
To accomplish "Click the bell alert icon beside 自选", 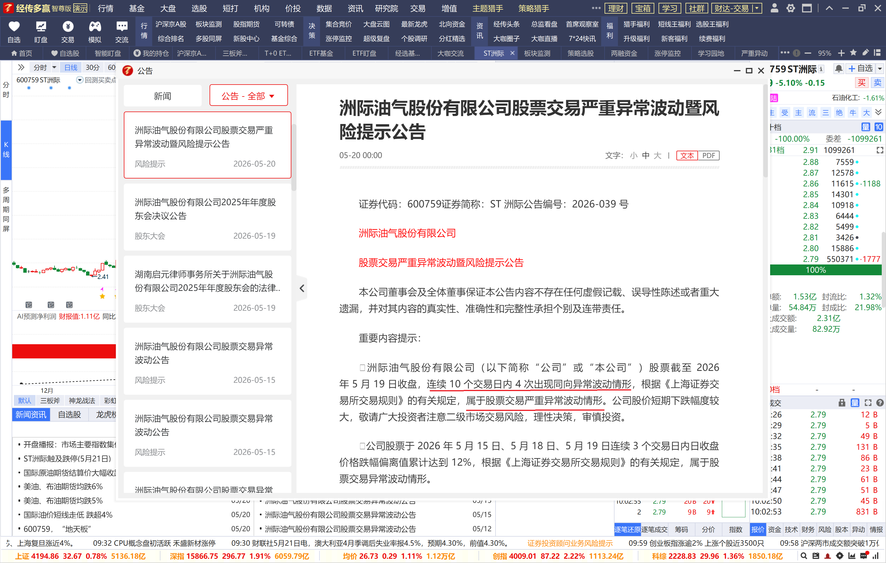I will point(839,69).
